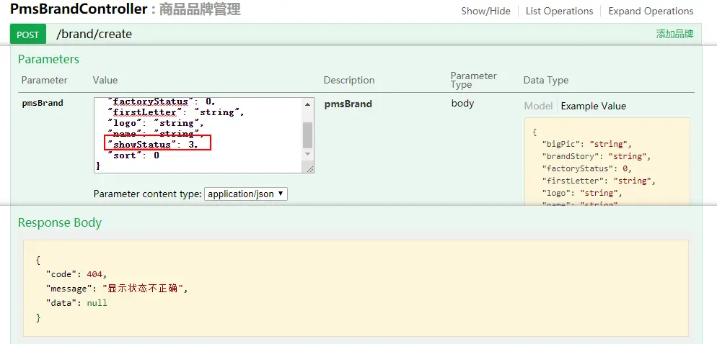Click the Parameters section heading
This screenshot has height=344, width=717.
(48, 59)
